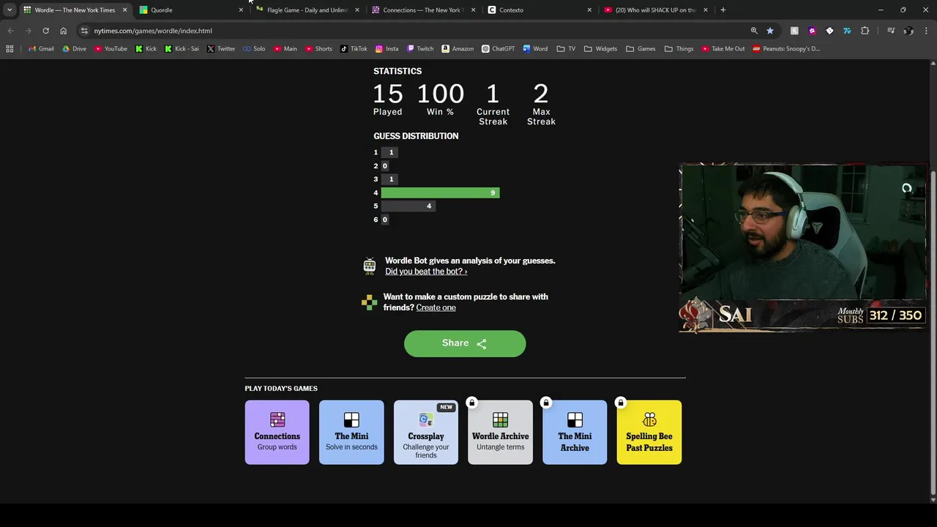Click the 'GUESS DISTRIBUTION' heading
This screenshot has height=527, width=937.
pos(416,136)
